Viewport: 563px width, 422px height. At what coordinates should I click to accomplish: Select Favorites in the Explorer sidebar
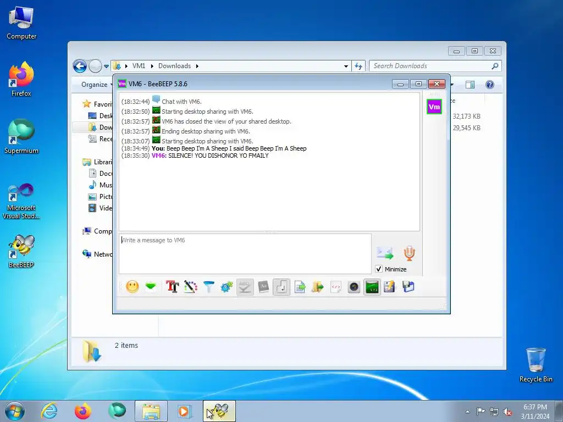pyautogui.click(x=97, y=104)
